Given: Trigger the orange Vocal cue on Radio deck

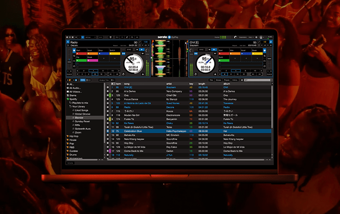Looking at the screenshot, I should coord(93,54).
